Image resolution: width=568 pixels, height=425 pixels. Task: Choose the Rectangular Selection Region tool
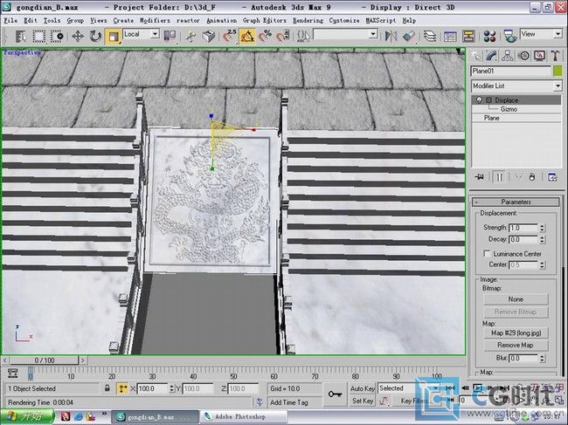pos(39,37)
